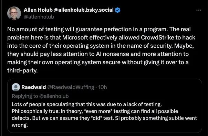Open the three-dot more options menu

pos(199,10)
